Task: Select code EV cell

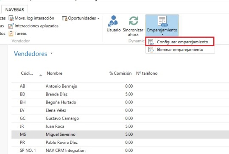Action: pyautogui.click(x=22, y=110)
